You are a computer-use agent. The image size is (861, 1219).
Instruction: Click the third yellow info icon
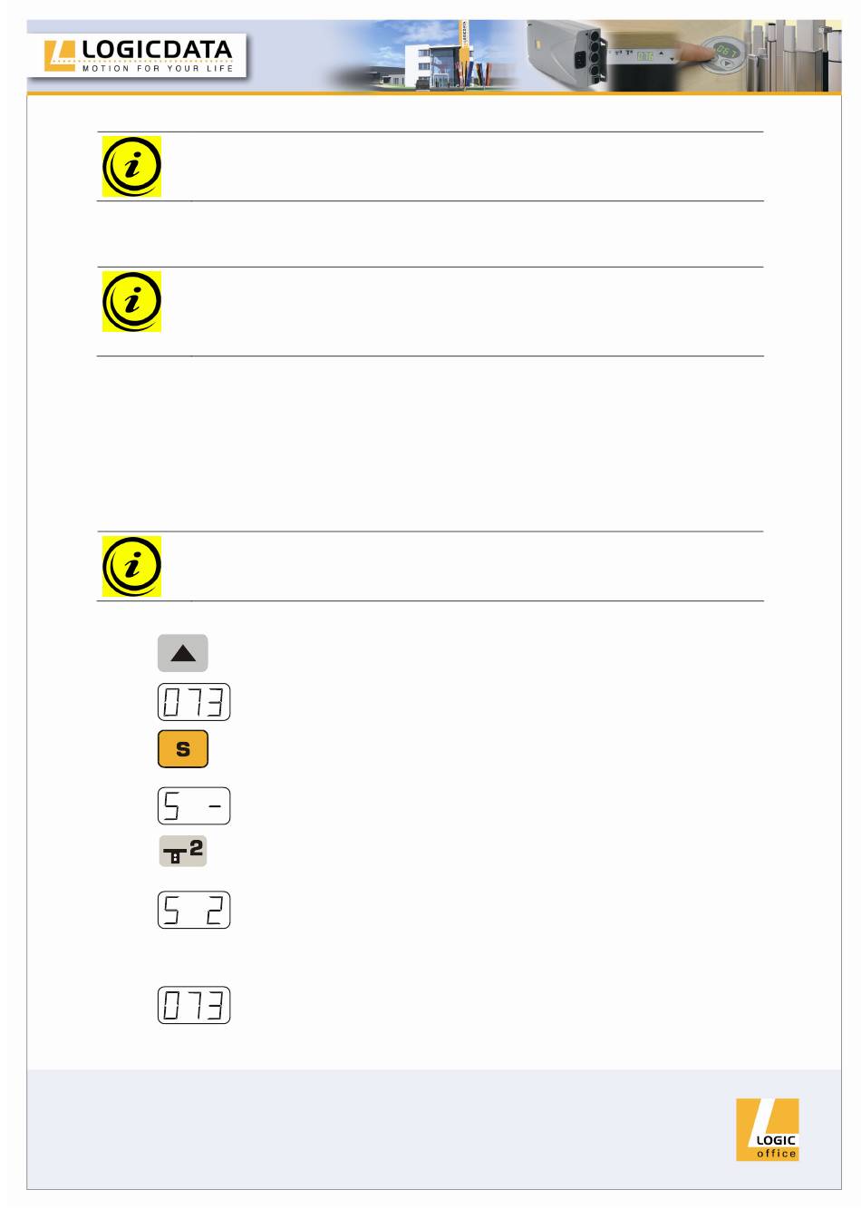coord(131,566)
